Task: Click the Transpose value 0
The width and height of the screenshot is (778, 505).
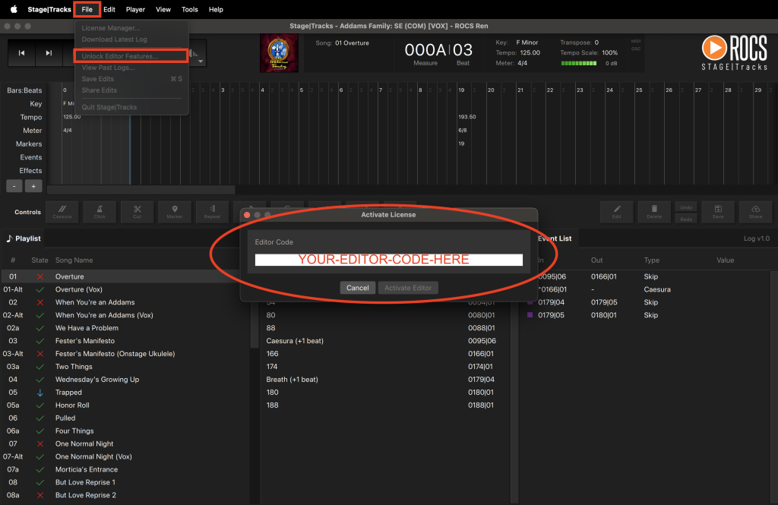Action: tap(596, 43)
